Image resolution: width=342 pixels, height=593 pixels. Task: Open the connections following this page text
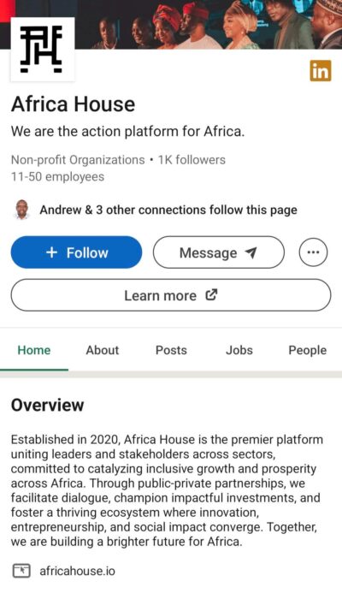pos(168,210)
